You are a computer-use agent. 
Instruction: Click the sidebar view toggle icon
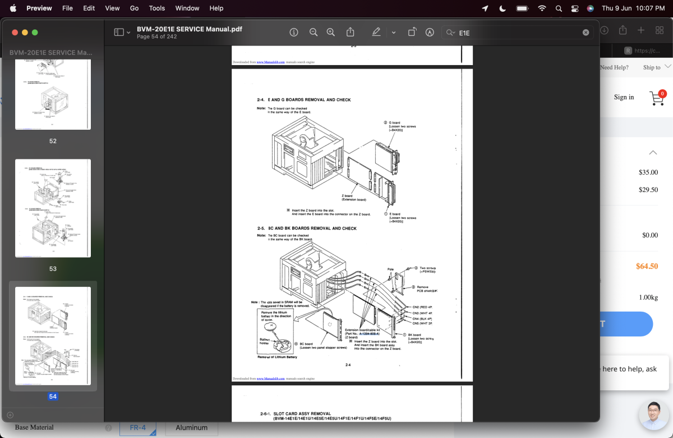coord(118,33)
